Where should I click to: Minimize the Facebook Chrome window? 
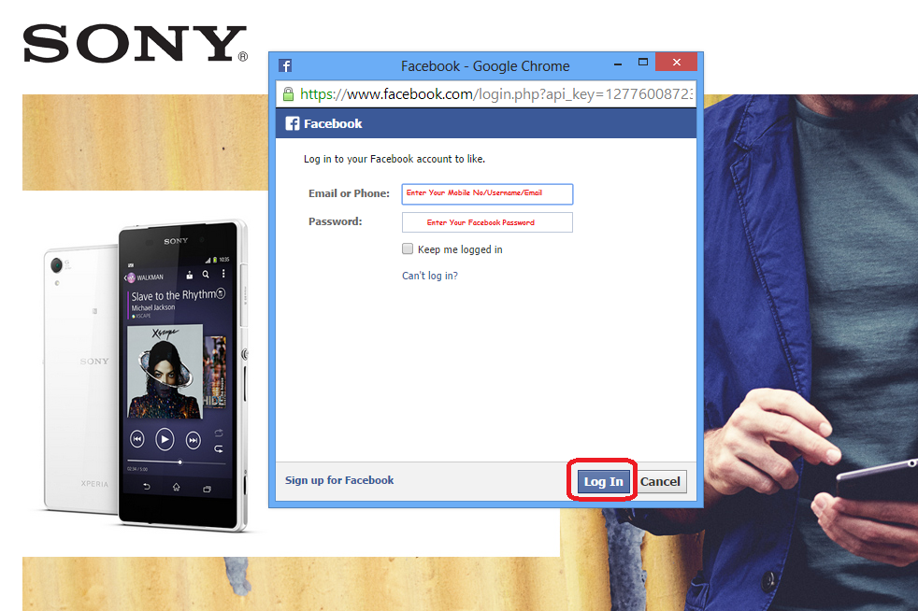pos(618,63)
